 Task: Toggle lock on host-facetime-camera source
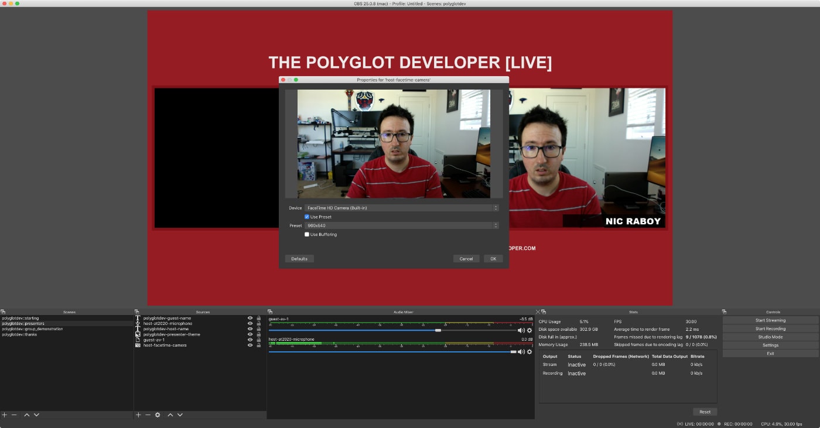pos(259,345)
